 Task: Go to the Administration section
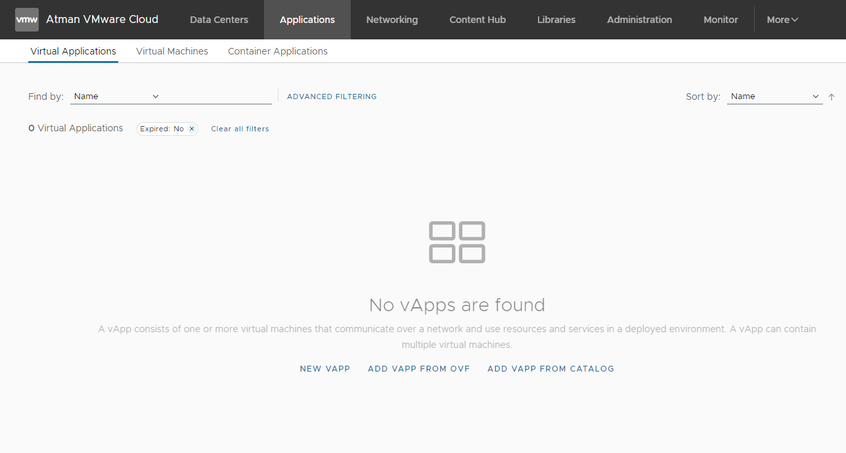pos(639,20)
